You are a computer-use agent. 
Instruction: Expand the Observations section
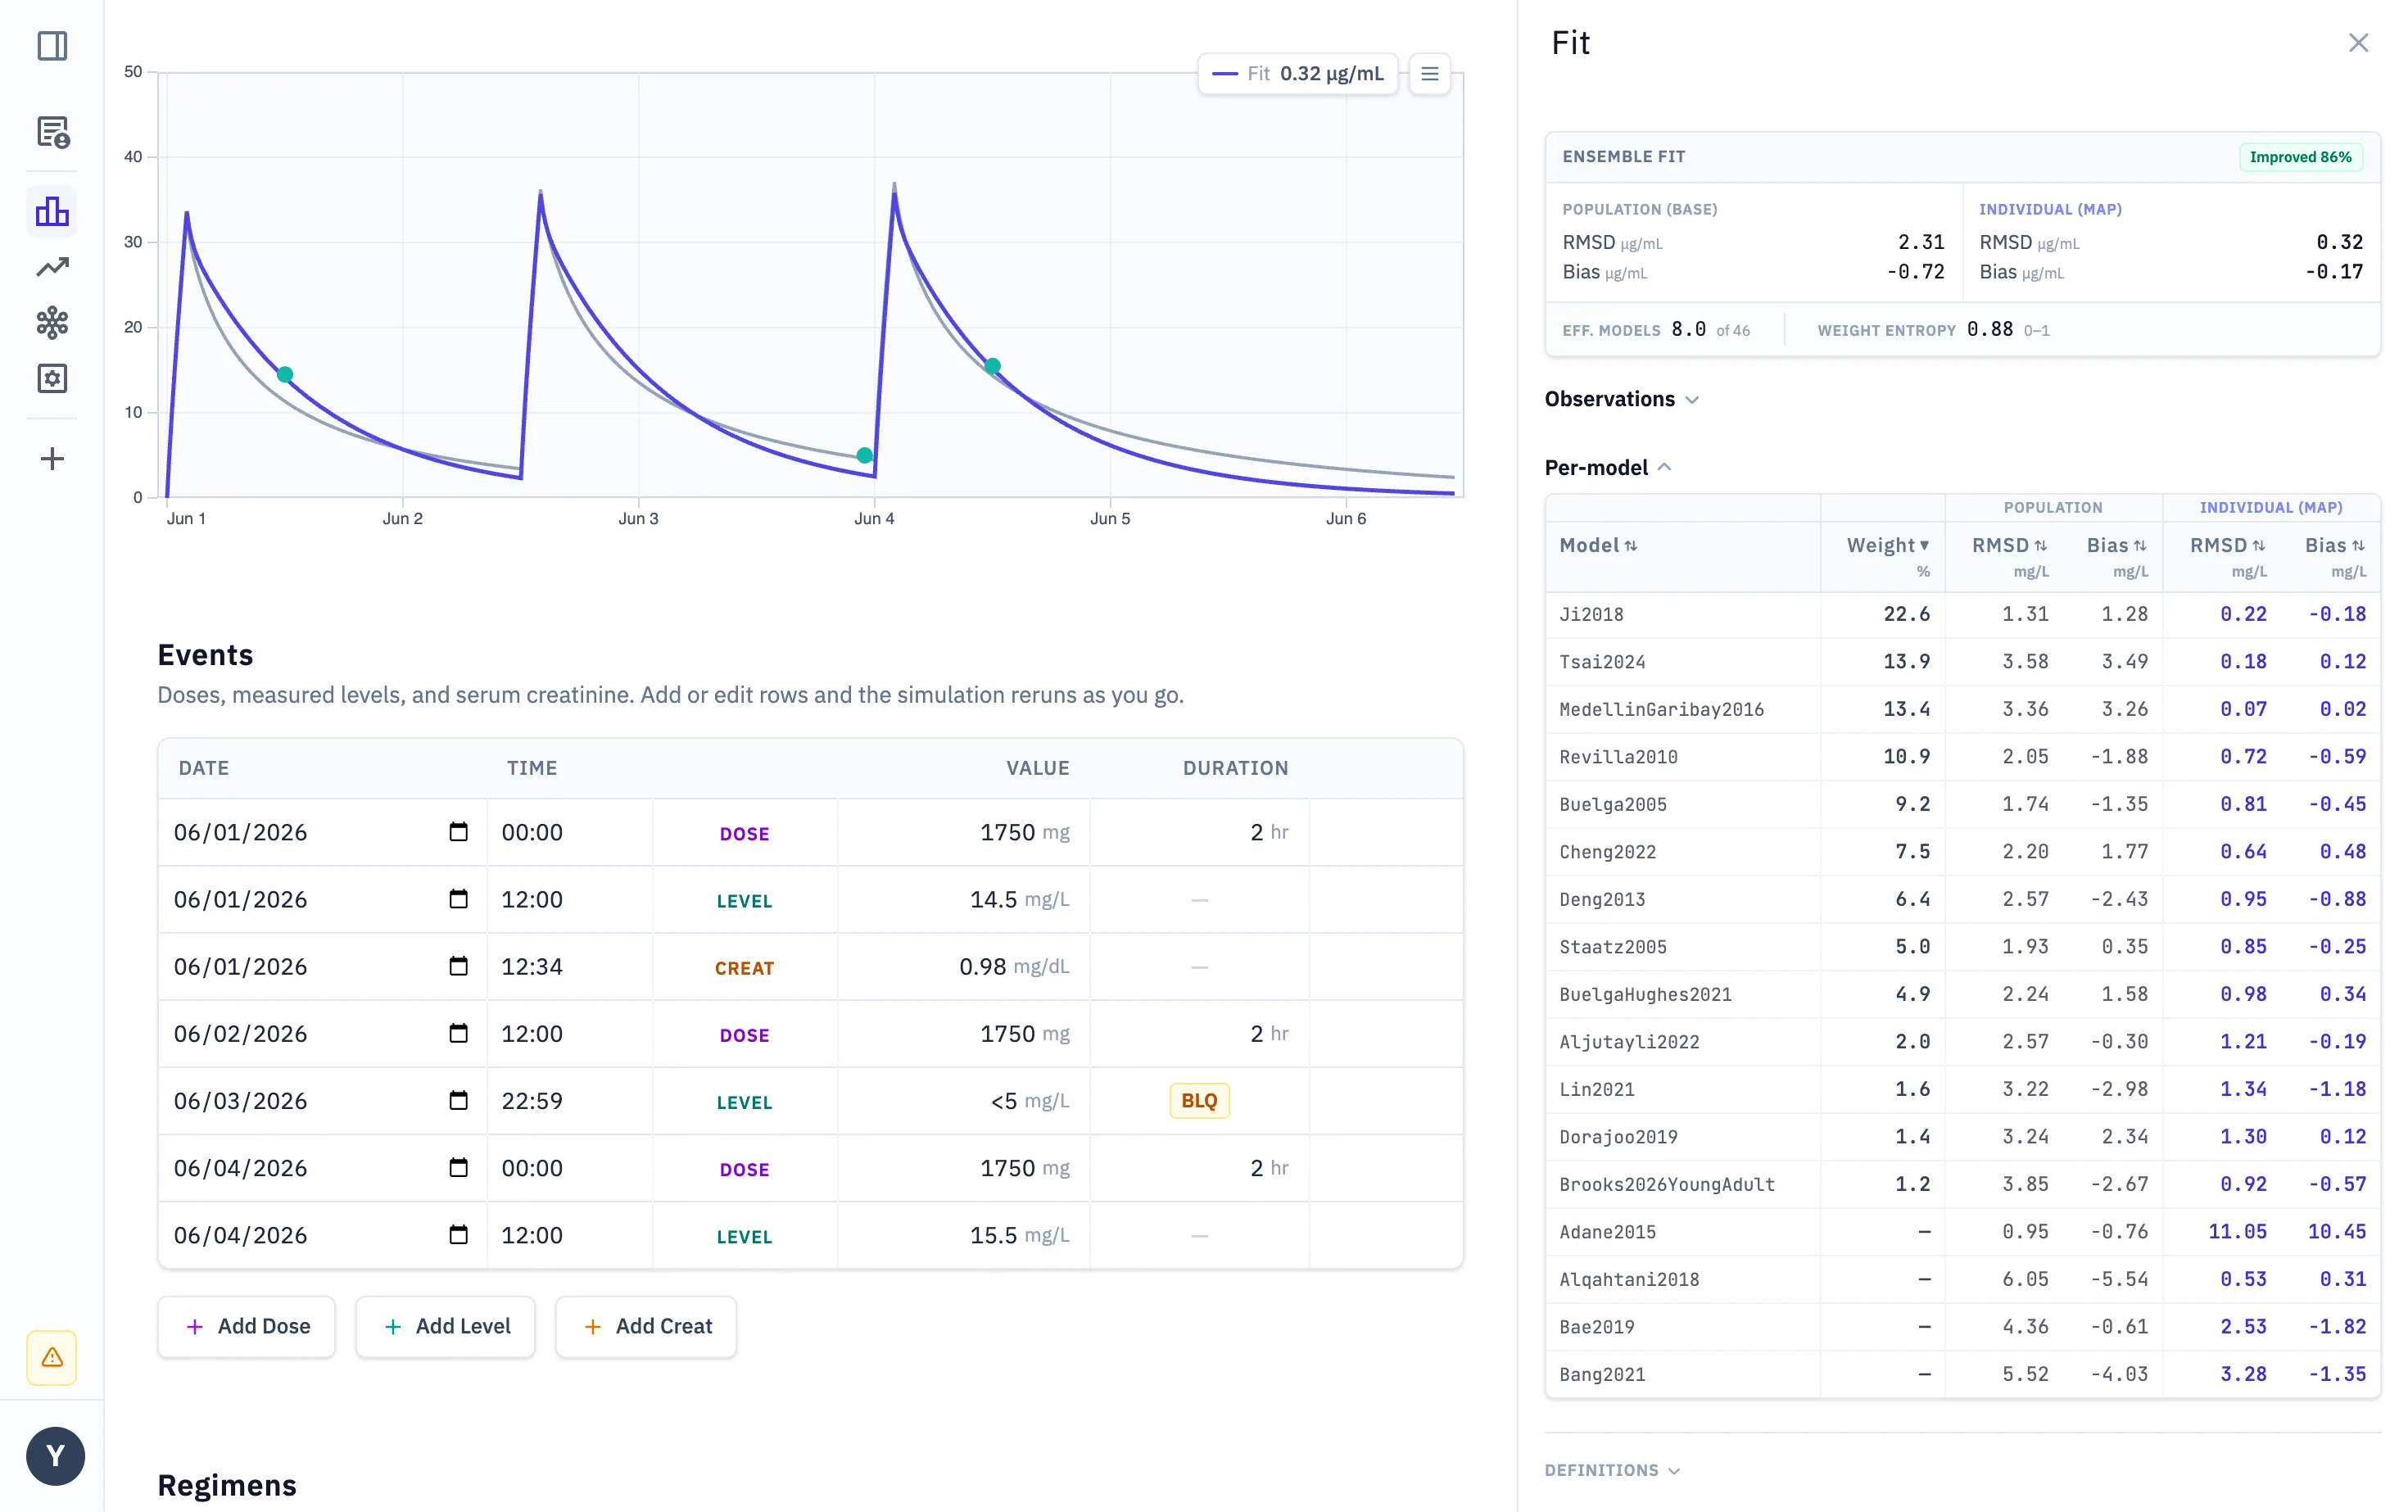(x=1621, y=399)
